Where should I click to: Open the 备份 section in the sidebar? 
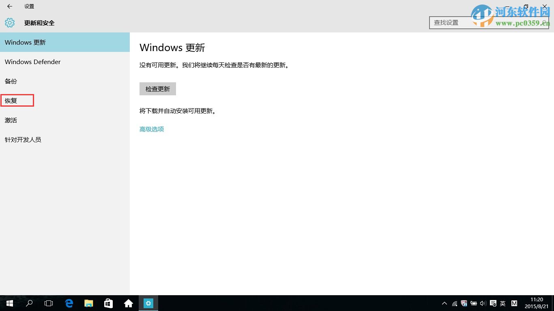tap(11, 81)
